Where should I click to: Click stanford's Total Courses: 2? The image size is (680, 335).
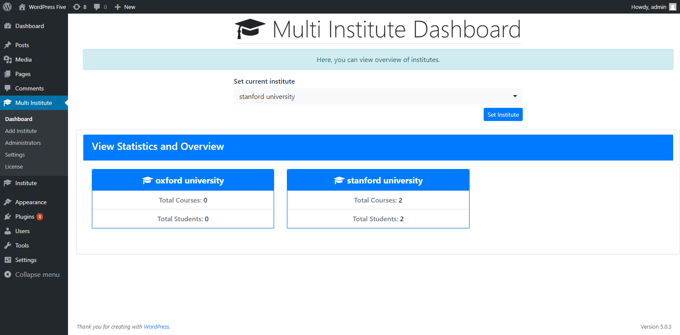[378, 200]
